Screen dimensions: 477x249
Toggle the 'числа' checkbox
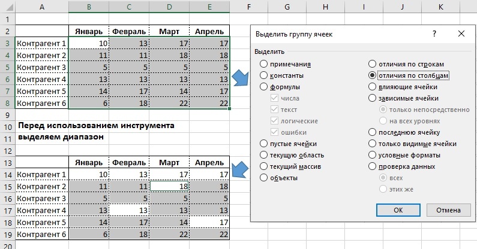(274, 98)
